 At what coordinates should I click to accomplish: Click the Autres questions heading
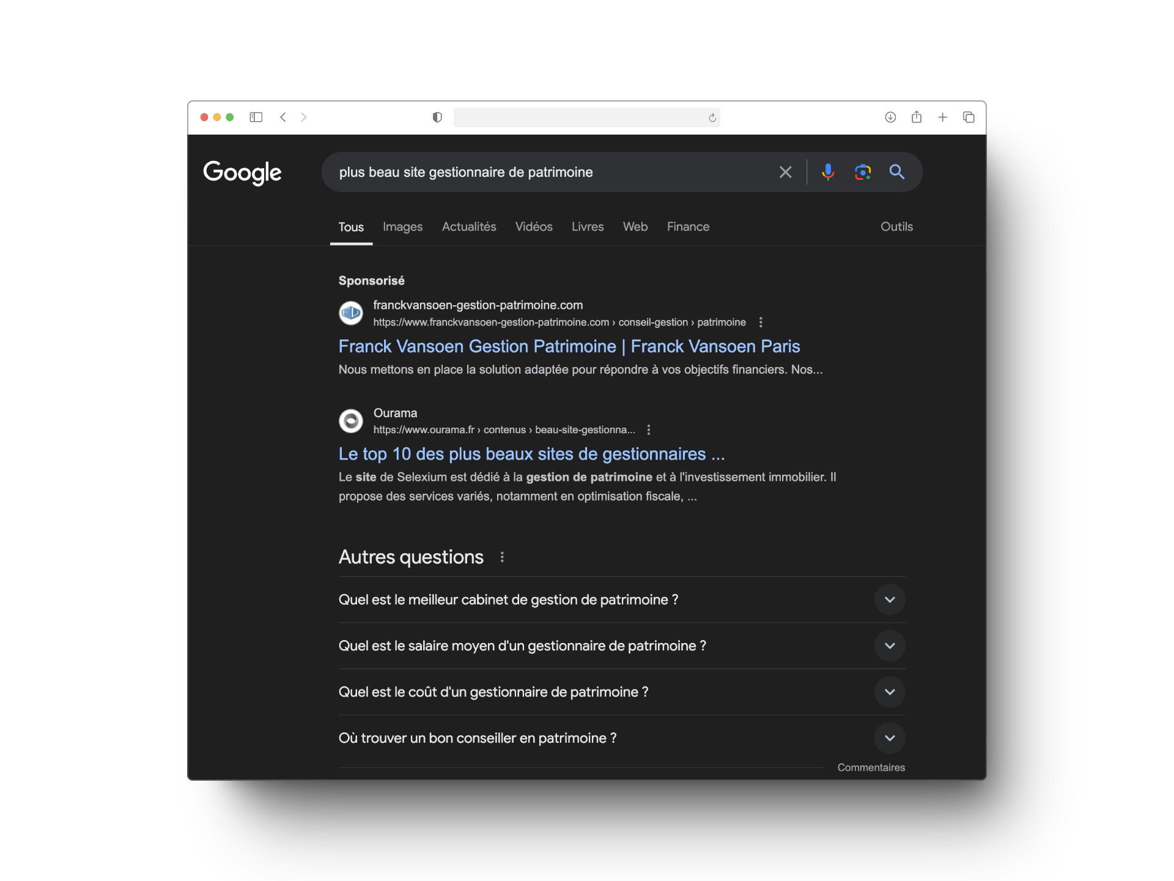[411, 557]
